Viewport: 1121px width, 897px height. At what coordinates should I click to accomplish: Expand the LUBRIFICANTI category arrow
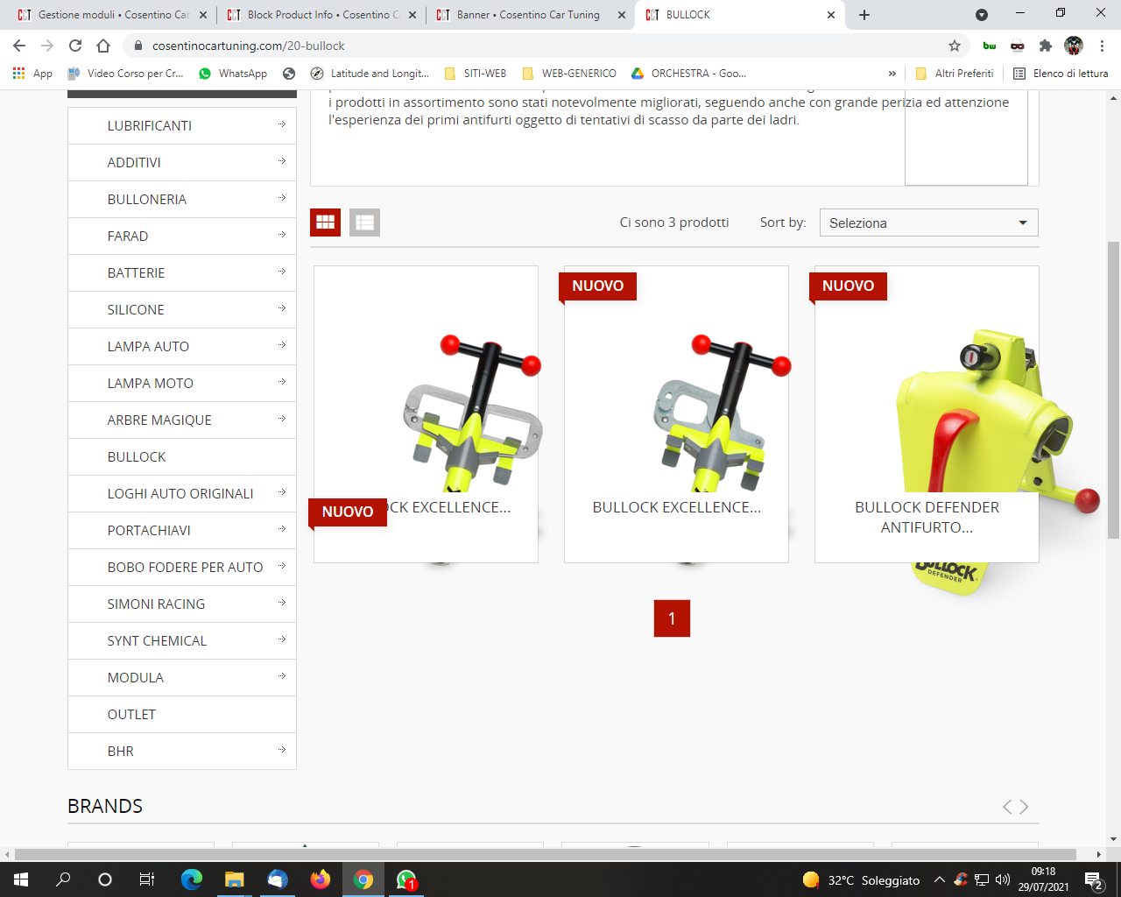coord(282,124)
